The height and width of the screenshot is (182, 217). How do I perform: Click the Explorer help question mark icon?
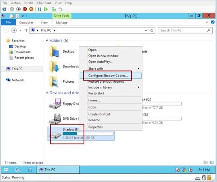(212, 23)
